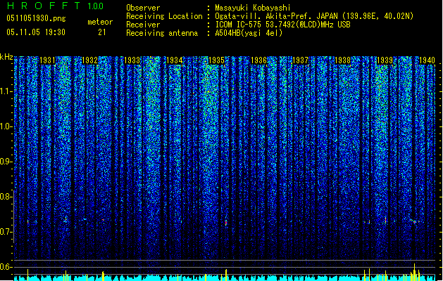Viewport: 443px width, 281px height.
Task: Click the HROFFT 1.00 title text
Action: [55, 6]
